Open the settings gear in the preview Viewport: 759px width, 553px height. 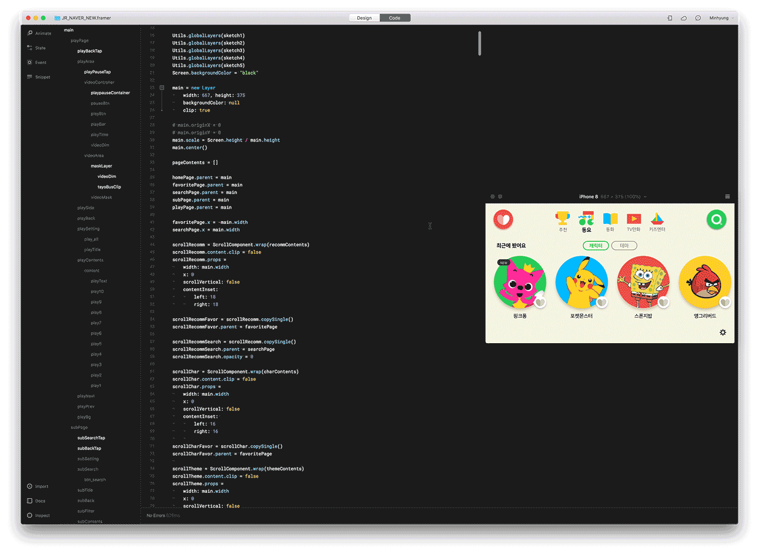[723, 332]
